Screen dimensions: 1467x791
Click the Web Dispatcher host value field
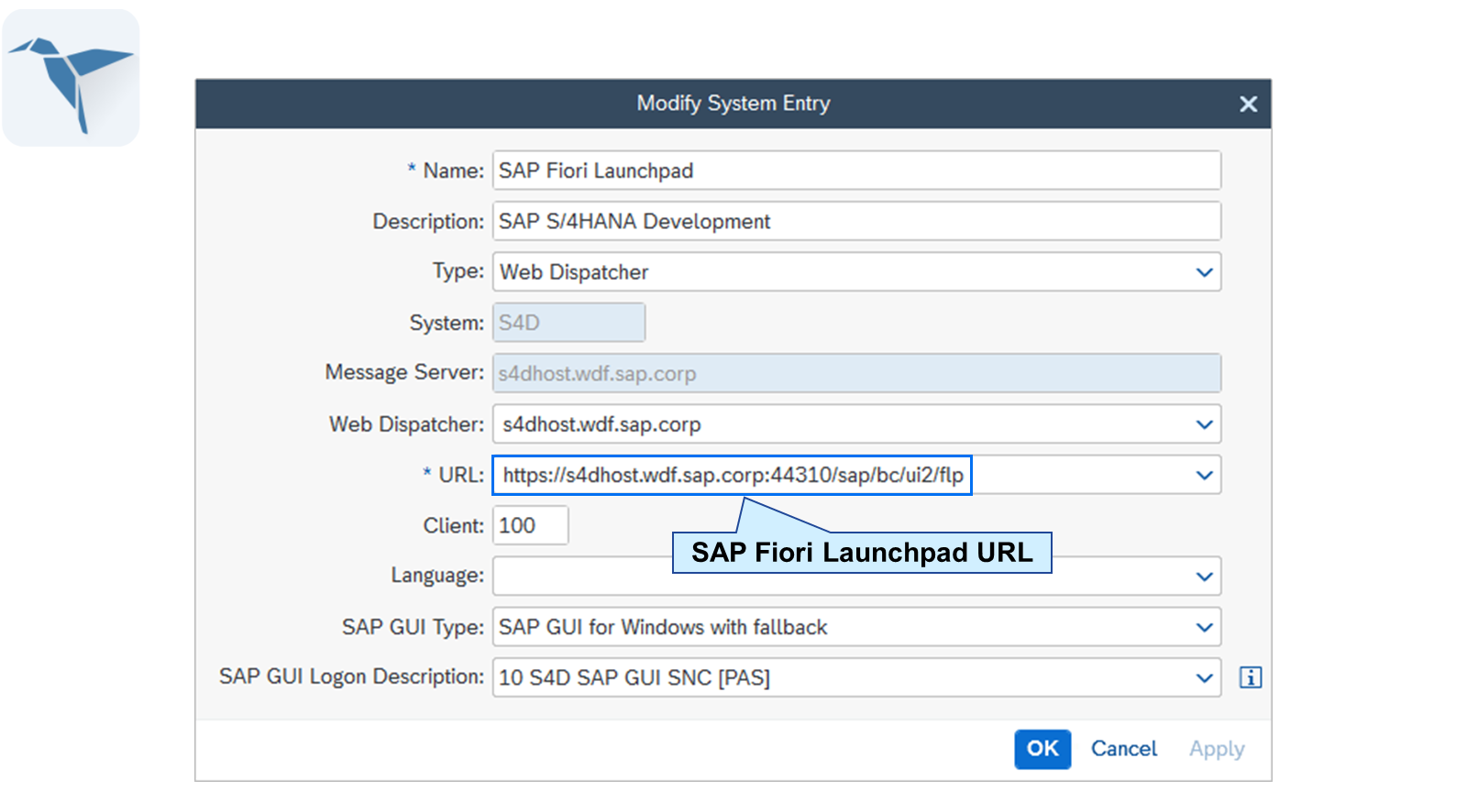[856, 424]
